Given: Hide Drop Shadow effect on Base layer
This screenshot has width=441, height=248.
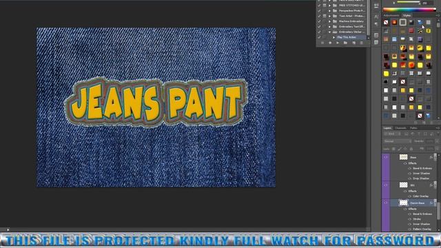Looking at the screenshot, I should [409, 178].
